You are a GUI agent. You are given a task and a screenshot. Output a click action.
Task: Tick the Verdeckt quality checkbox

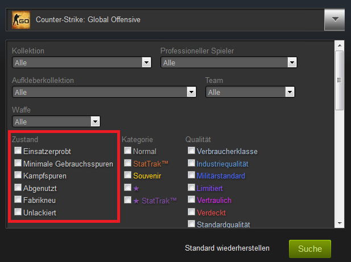192,213
